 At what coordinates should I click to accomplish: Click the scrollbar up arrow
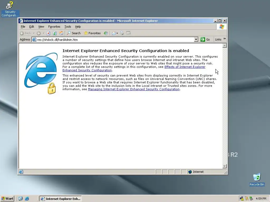pyautogui.click(x=225, y=46)
